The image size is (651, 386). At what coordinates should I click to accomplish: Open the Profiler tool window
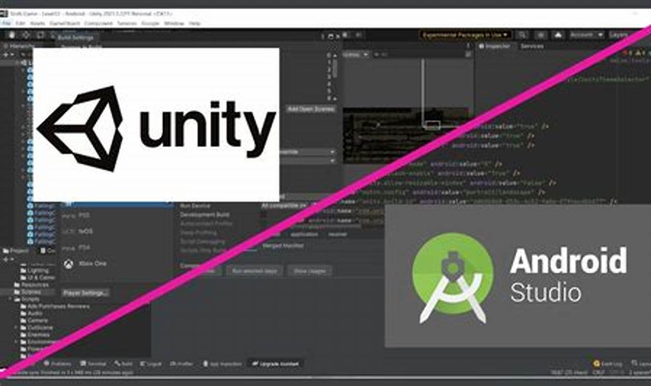click(182, 364)
